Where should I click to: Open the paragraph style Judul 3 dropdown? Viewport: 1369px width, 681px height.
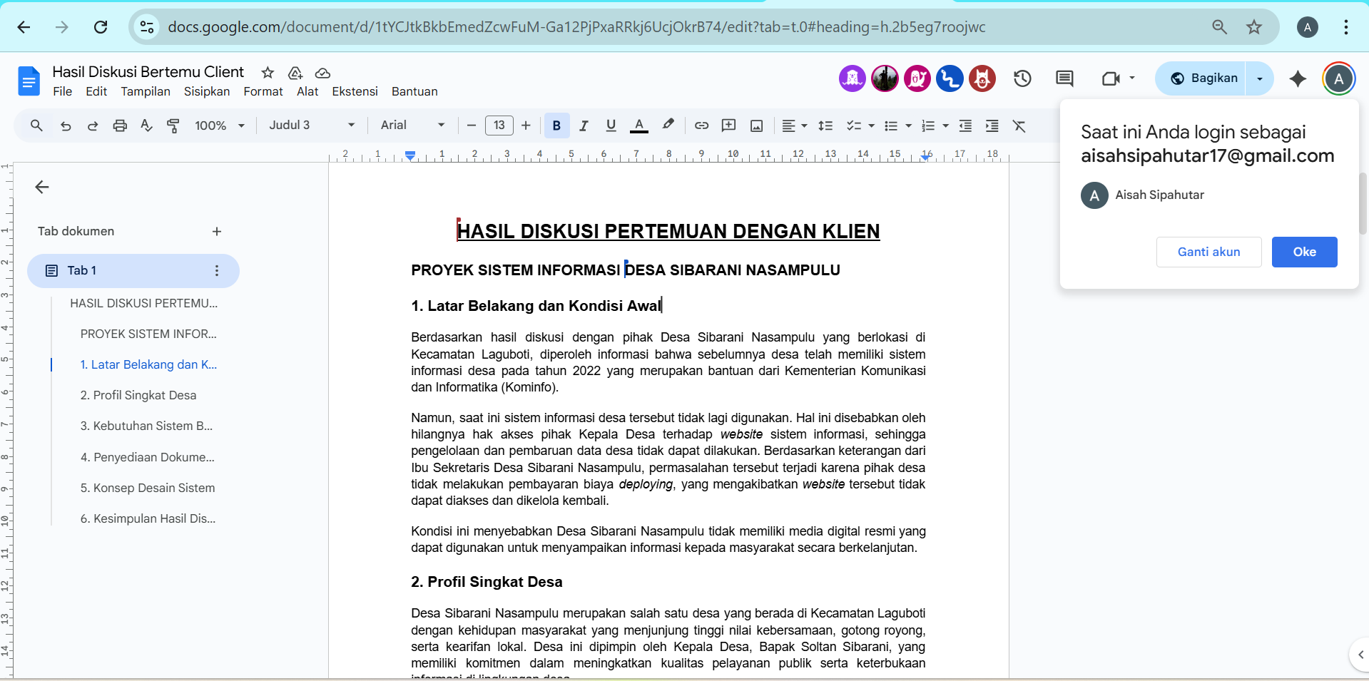(x=312, y=126)
